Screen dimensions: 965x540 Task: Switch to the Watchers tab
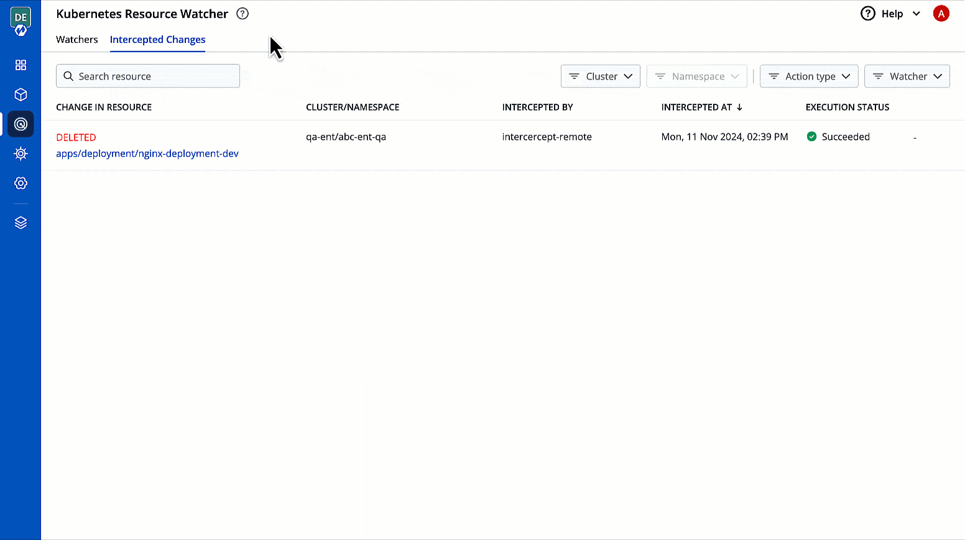[77, 40]
